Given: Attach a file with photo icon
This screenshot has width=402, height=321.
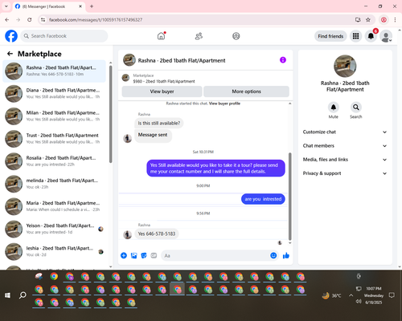Looking at the screenshot, I should [133, 255].
